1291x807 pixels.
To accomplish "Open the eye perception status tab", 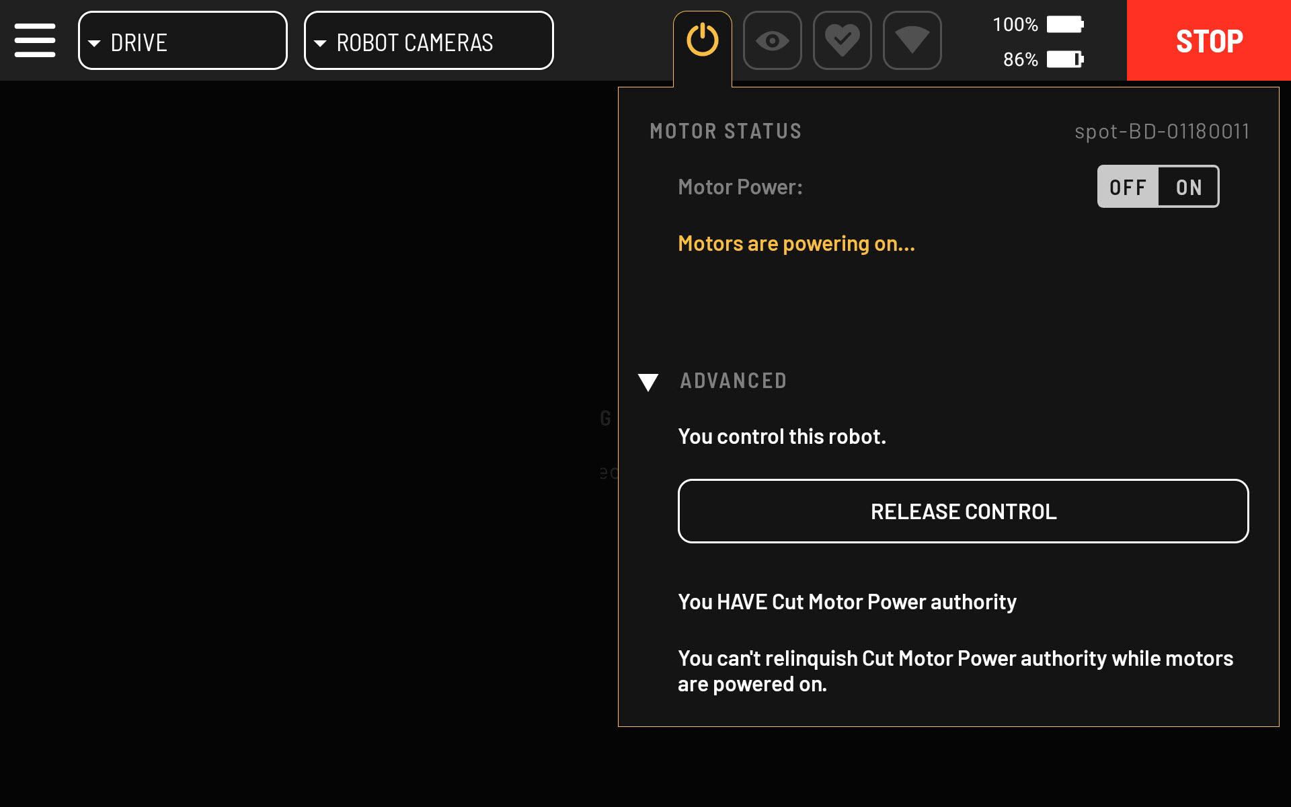I will pyautogui.click(x=772, y=40).
